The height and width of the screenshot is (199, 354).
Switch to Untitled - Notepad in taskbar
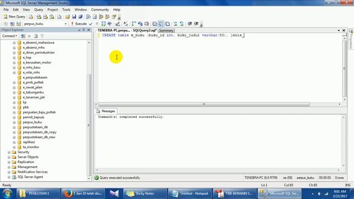(190, 193)
